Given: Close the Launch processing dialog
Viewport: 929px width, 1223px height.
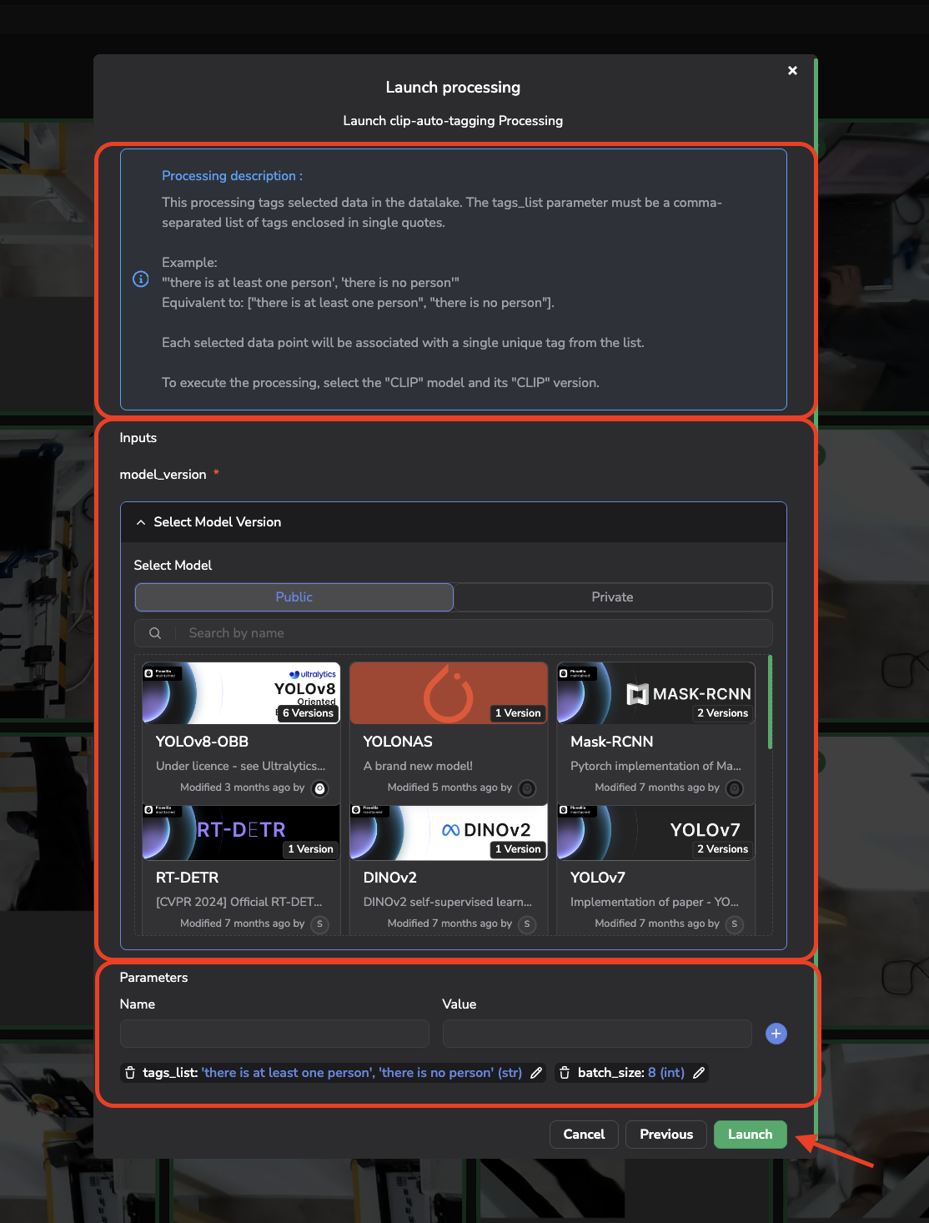Looking at the screenshot, I should tap(792, 71).
